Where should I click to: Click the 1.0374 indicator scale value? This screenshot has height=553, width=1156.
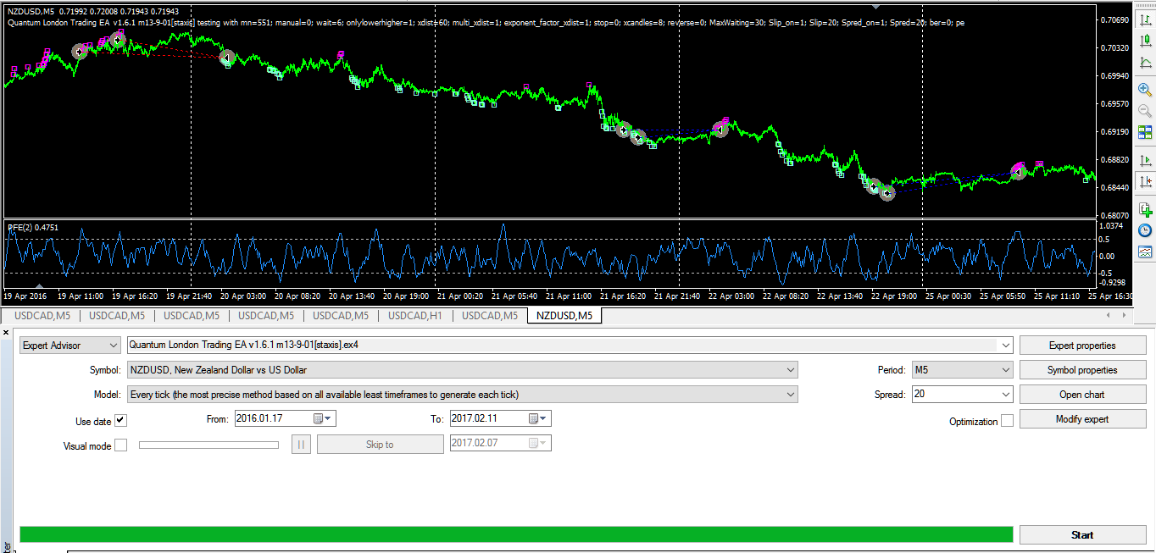1112,226
